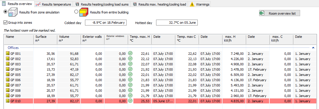
Task: Click green check status for GF 005
Action: (x=130, y=74)
